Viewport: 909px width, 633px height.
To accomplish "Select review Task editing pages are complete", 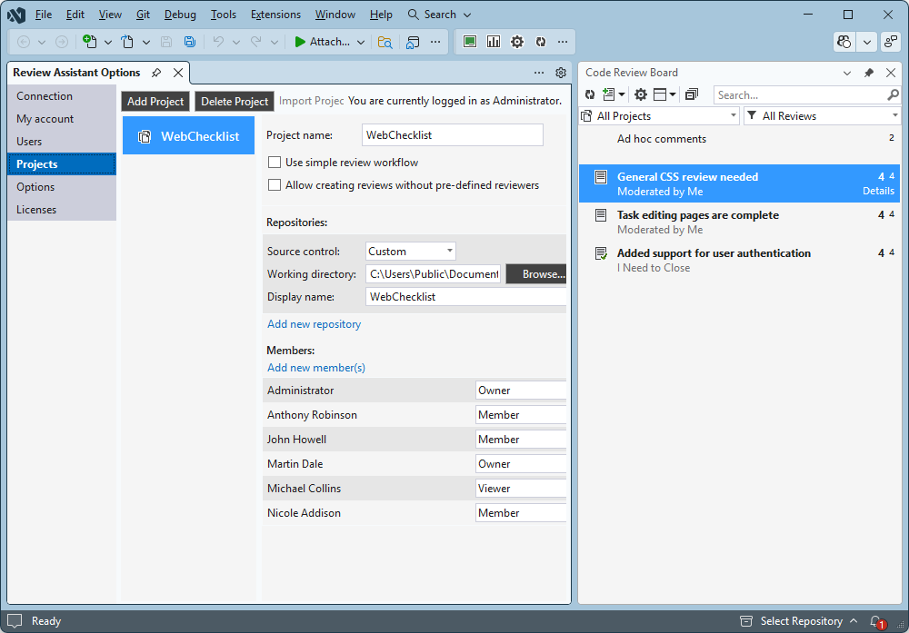I will pos(739,222).
